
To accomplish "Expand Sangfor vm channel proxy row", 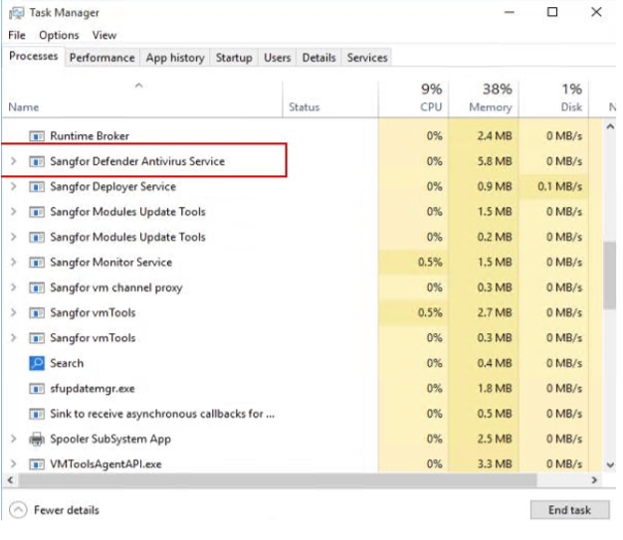I will pos(13,287).
